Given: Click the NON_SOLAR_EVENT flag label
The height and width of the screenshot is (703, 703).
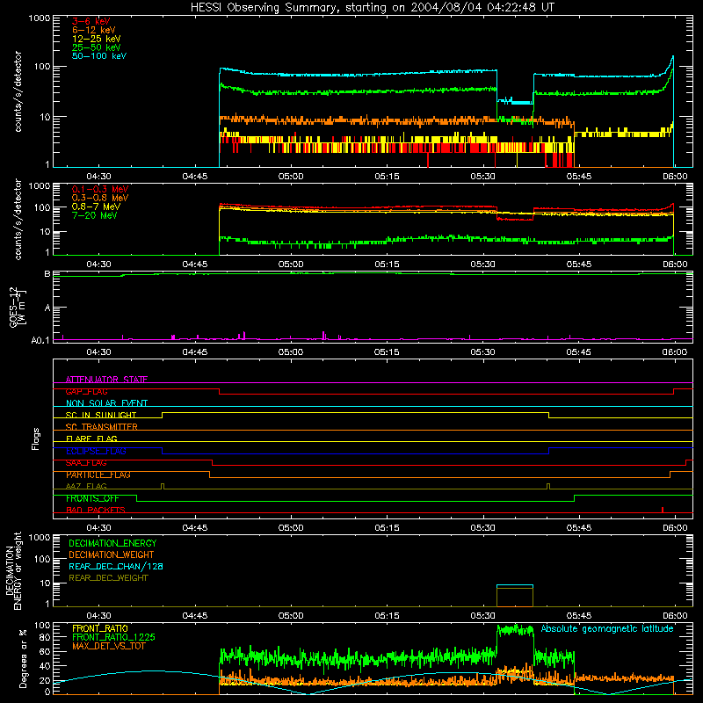Looking at the screenshot, I should click(x=106, y=403).
